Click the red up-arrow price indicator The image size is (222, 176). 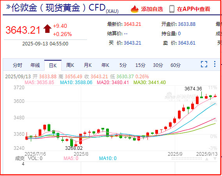point(47,29)
